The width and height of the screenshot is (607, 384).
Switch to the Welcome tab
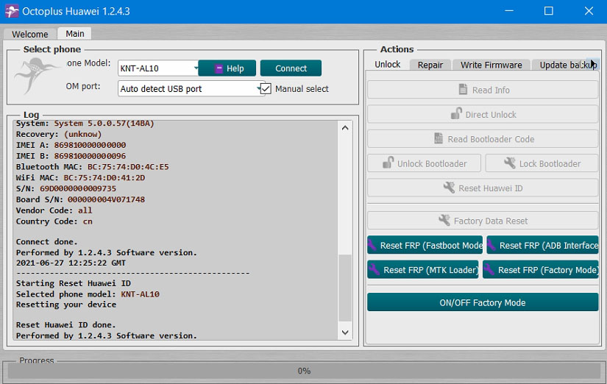pos(30,34)
